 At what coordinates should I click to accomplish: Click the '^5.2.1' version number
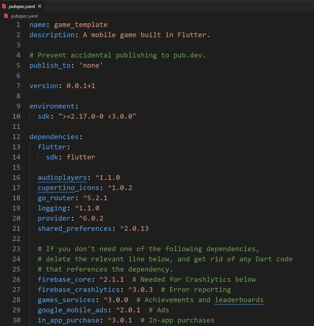click(95, 198)
